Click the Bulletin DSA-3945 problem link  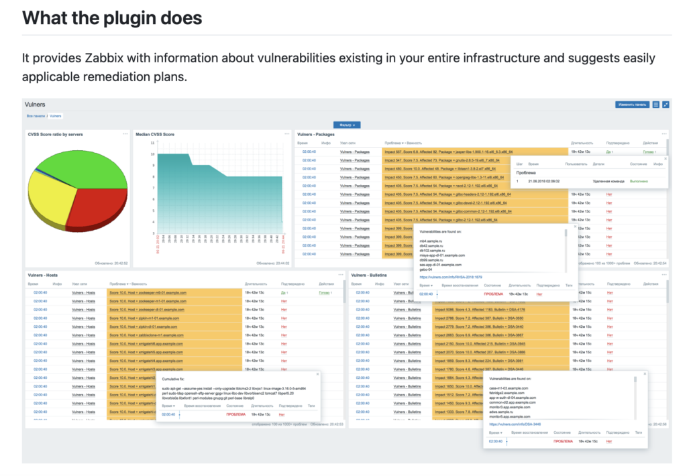pyautogui.click(x=480, y=344)
